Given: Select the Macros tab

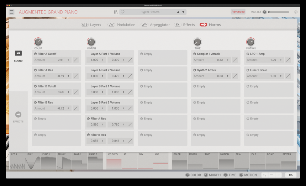Looking at the screenshot, I should pyautogui.click(x=210, y=25).
